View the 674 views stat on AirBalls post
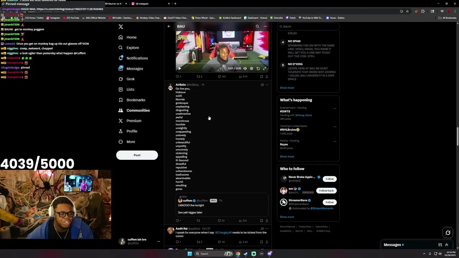The width and height of the screenshot is (459, 258). 243,221
